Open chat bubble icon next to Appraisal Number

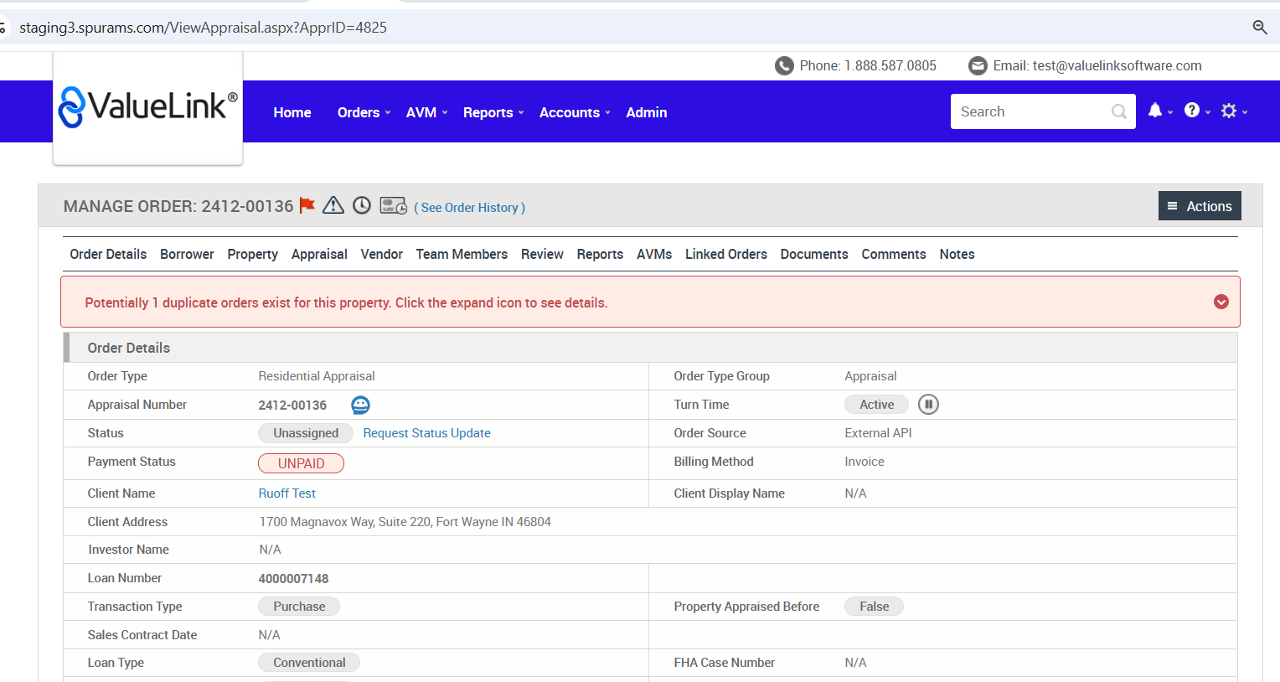[360, 405]
